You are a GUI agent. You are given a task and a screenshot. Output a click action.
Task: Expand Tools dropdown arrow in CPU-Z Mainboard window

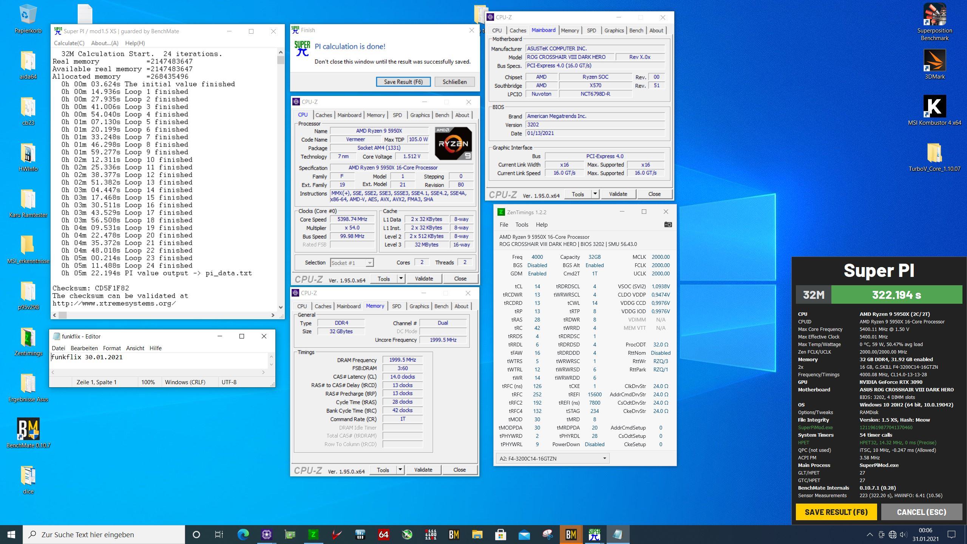click(595, 194)
